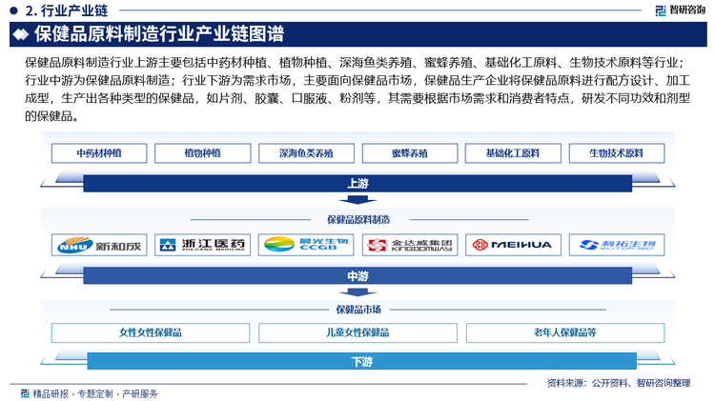
Task: Click the 保健品市场 section label
Action: pos(358,310)
